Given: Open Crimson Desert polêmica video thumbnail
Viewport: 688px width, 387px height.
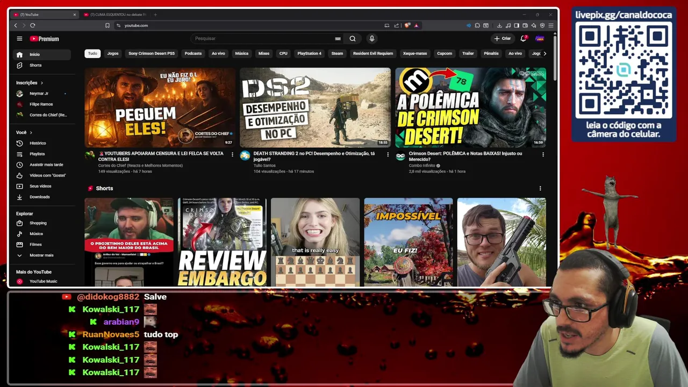Looking at the screenshot, I should (x=470, y=107).
